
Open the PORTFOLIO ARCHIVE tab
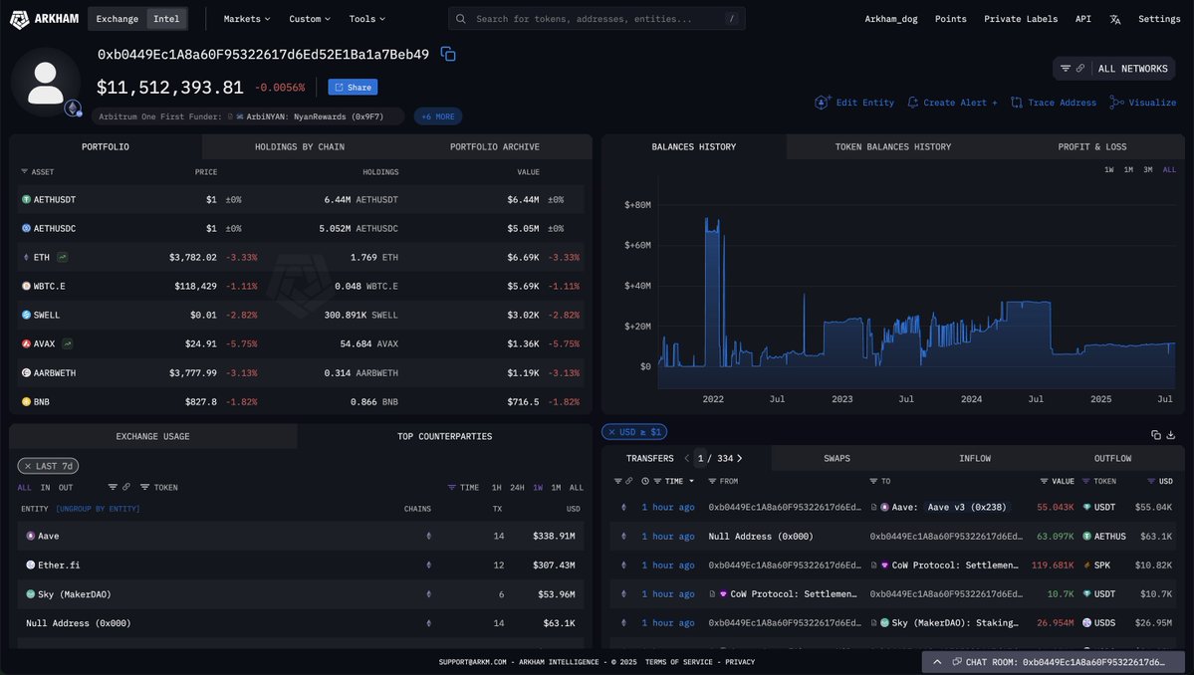[494, 147]
